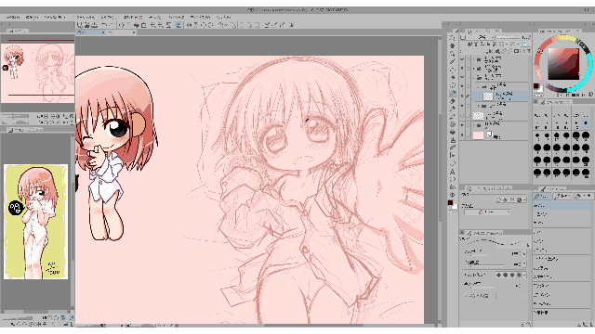
Task: Hide the pink Paper layer with its eye icon
Action: click(462, 135)
